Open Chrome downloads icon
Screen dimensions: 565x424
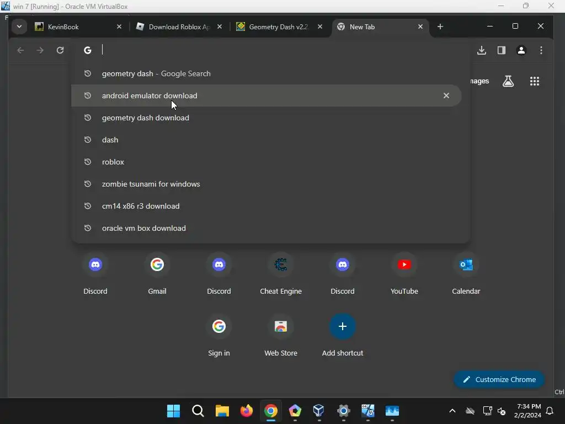coord(481,50)
